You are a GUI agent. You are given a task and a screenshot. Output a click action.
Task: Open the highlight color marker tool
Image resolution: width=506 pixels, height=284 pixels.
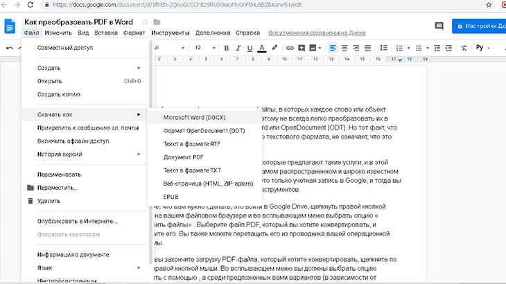coord(274,48)
